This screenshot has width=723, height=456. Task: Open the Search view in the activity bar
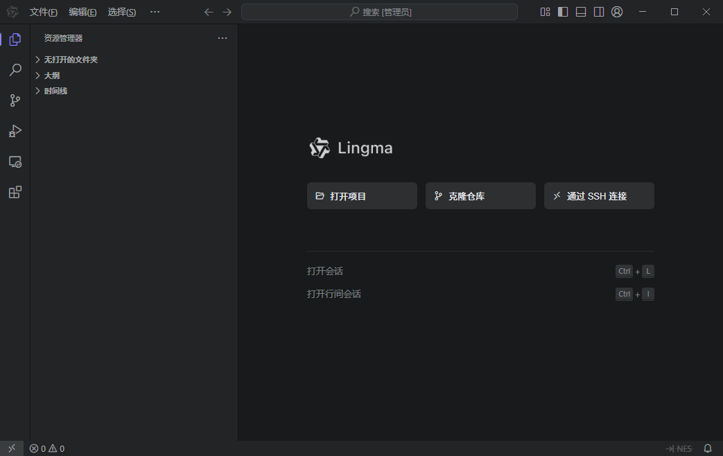[15, 70]
